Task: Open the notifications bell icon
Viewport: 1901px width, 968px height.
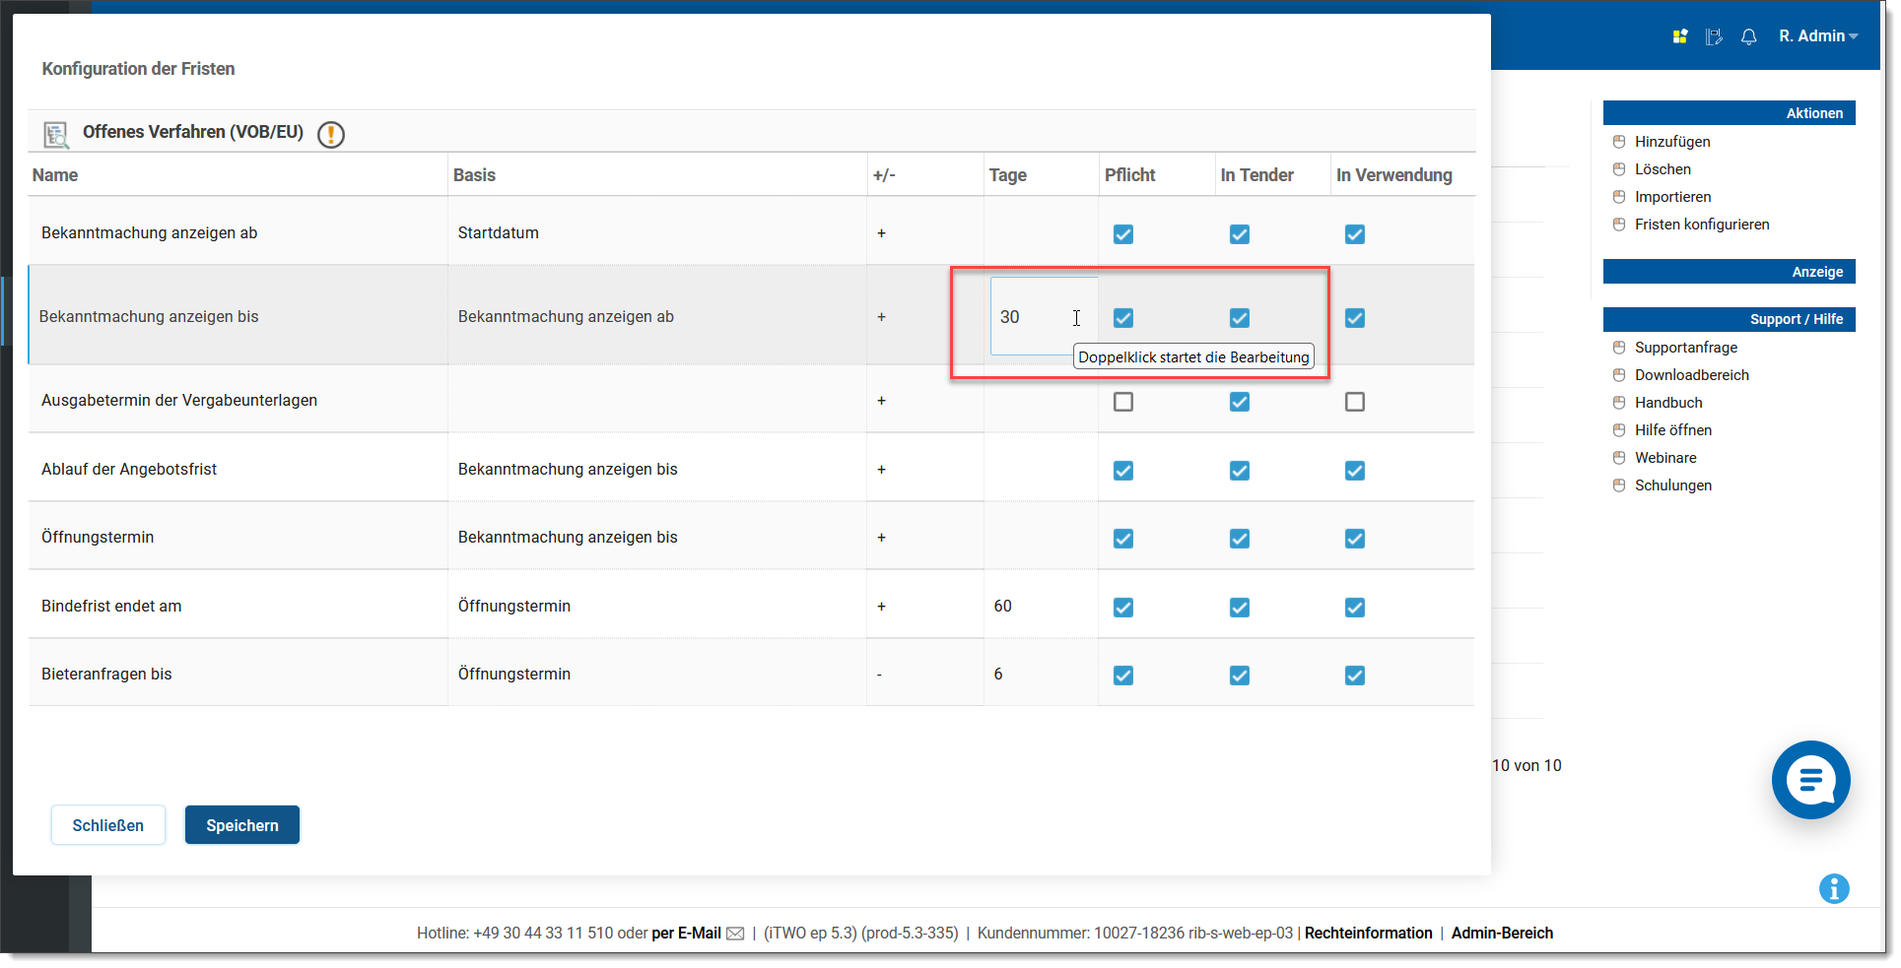Action: (x=1748, y=36)
